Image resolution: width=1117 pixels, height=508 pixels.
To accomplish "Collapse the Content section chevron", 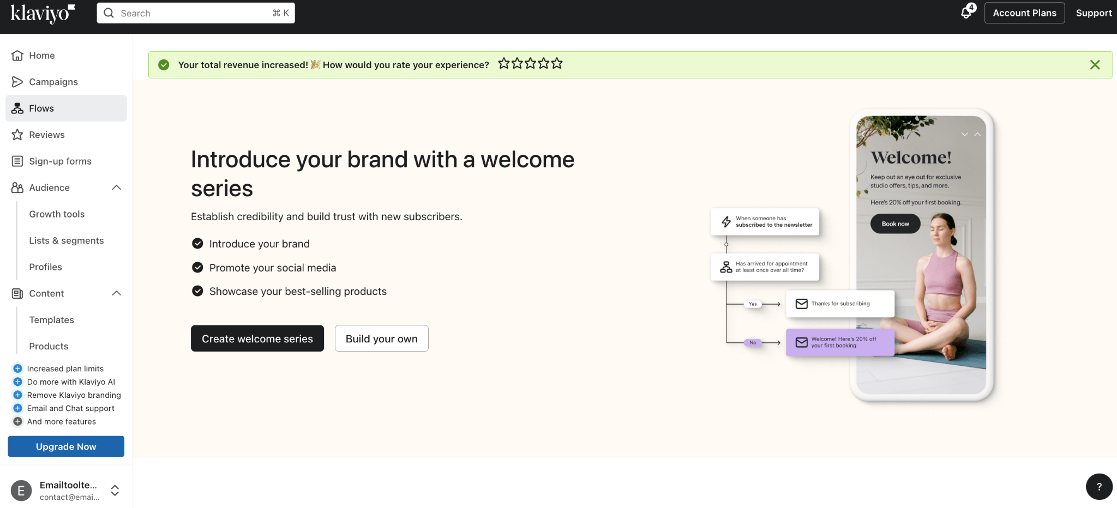I will click(x=116, y=293).
